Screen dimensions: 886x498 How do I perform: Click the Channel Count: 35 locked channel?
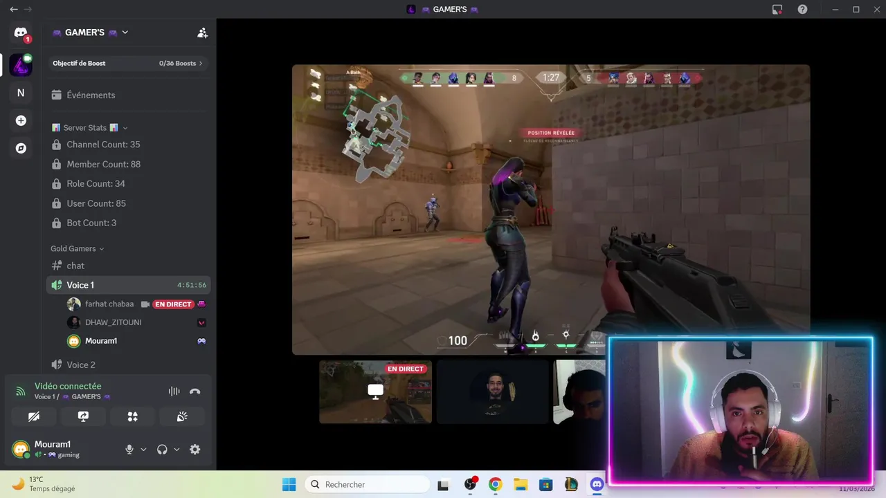(129, 145)
